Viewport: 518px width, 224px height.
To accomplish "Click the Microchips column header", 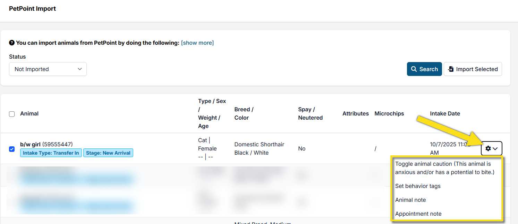I will point(389,113).
